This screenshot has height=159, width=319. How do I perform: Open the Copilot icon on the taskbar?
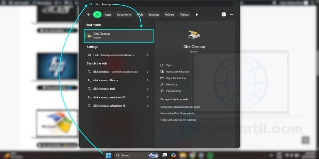point(174,155)
